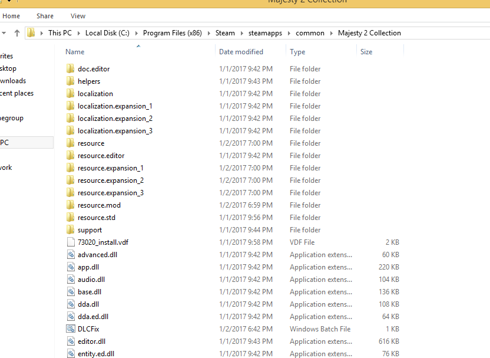This screenshot has height=358, width=490.
Task: Click the DLCFix batch file icon
Action: click(71, 329)
